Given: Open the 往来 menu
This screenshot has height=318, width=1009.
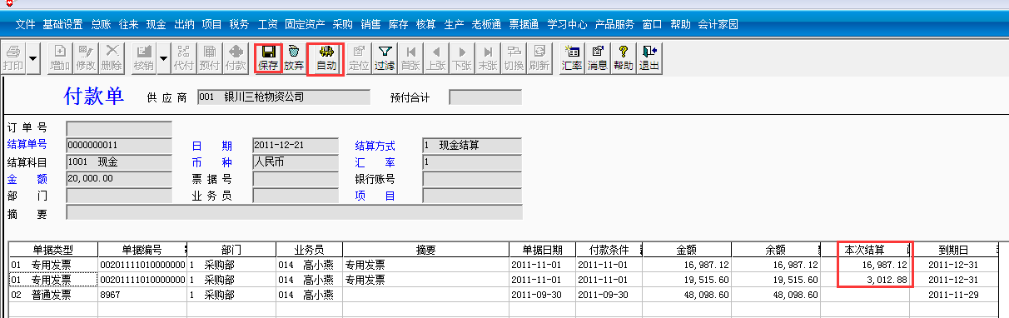Looking at the screenshot, I should pos(128,25).
